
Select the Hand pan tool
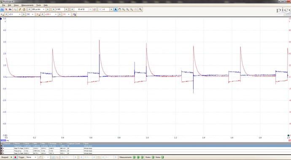119,9
